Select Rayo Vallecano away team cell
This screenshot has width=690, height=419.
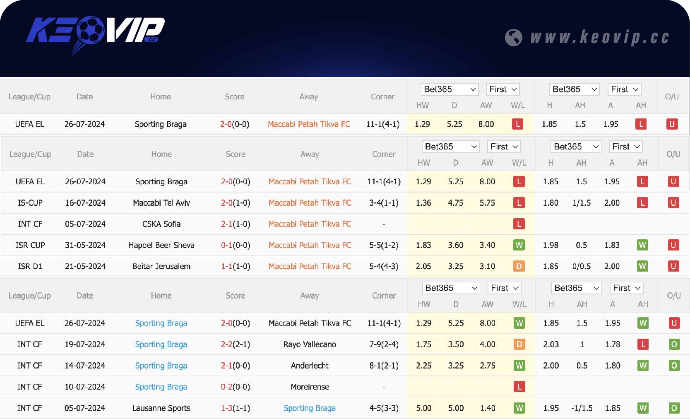coord(310,344)
